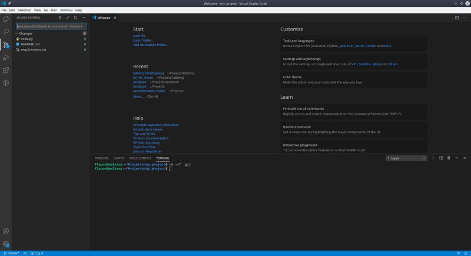
Task: Open the GitHub repository link
Action: [x=147, y=142]
